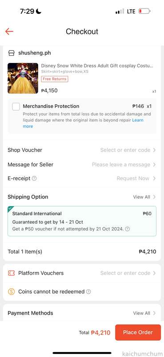This screenshot has height=357, width=164.
Task: Tap the shusheng.ph shop icon
Action: 12,53
